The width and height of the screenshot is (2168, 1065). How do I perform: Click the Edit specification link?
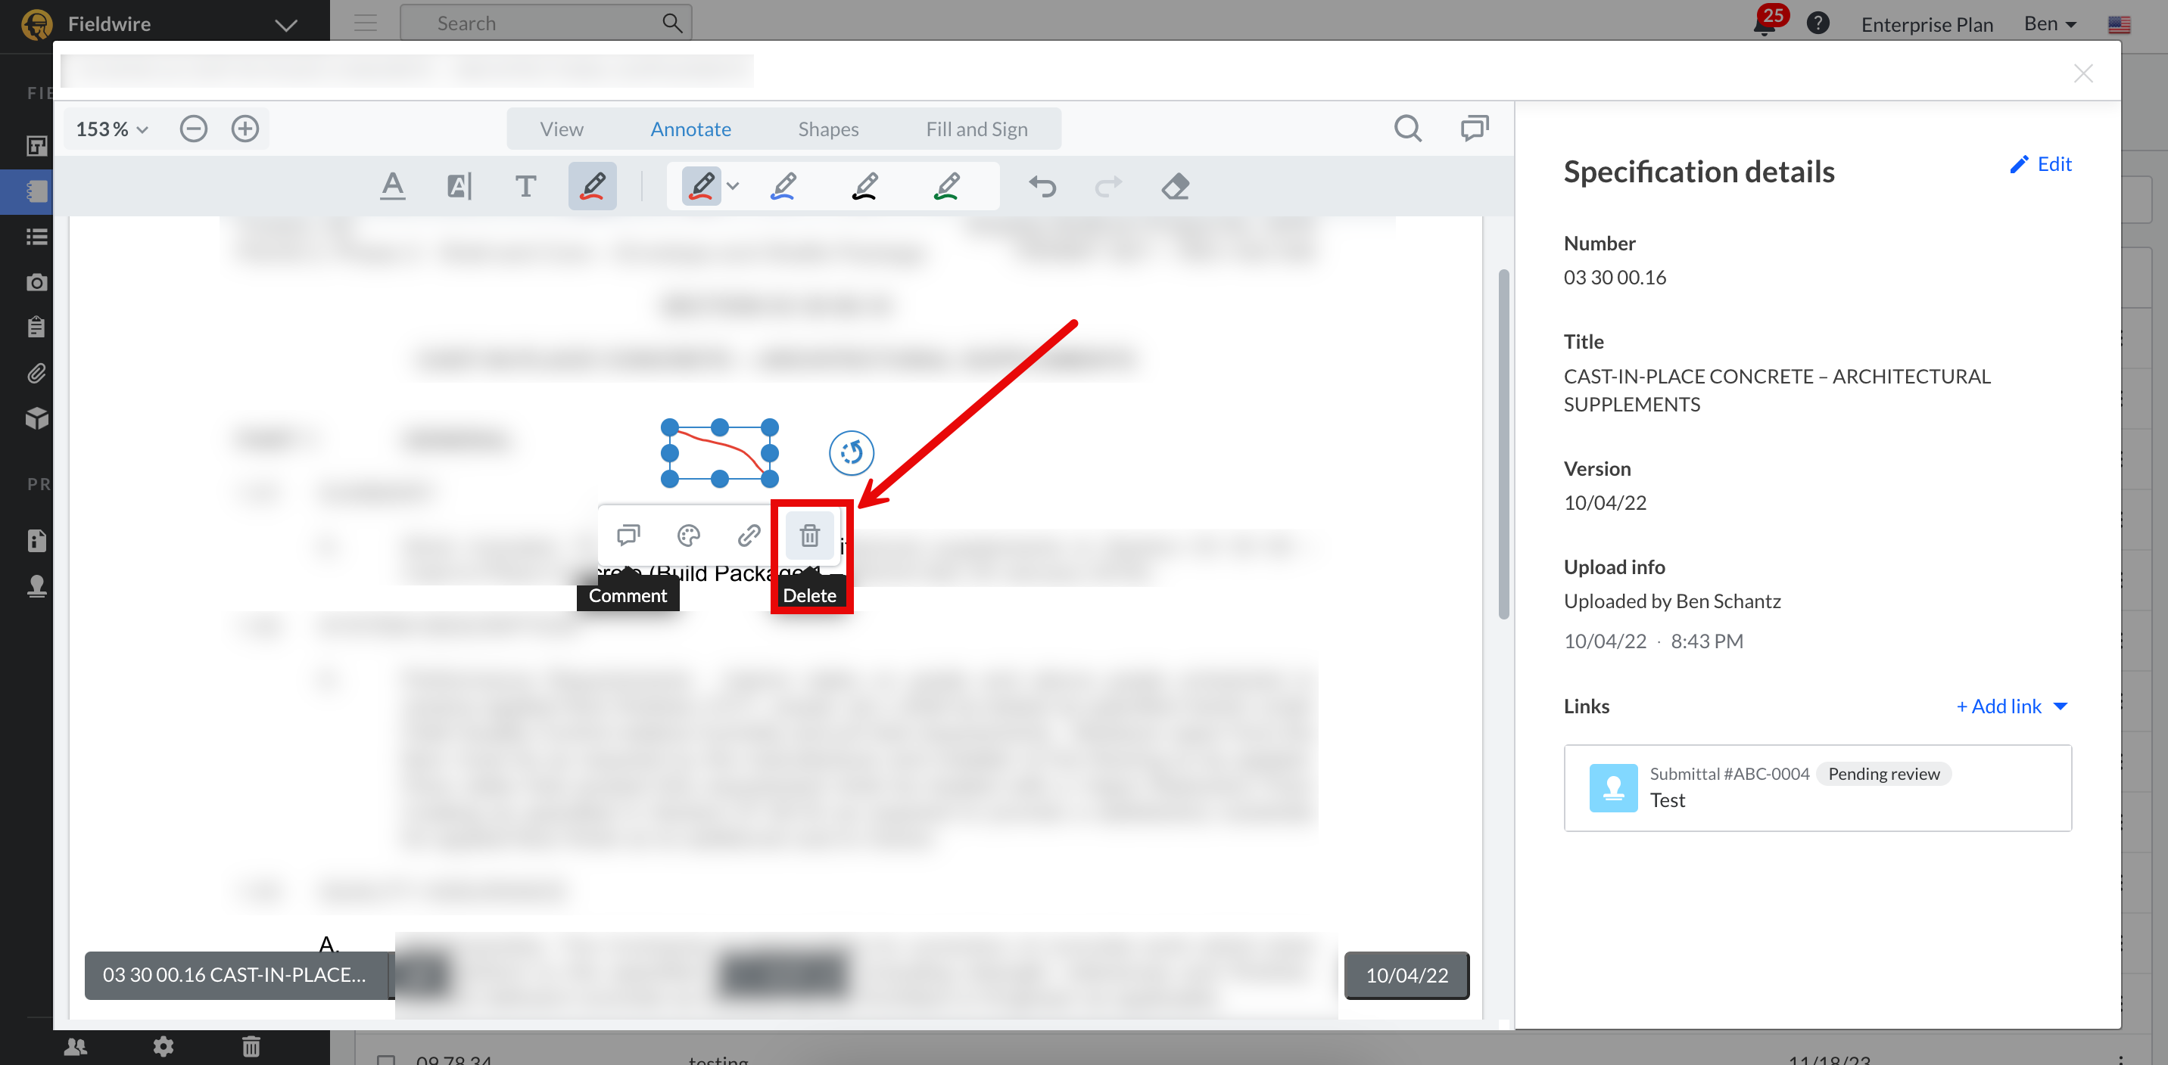pos(2041,164)
